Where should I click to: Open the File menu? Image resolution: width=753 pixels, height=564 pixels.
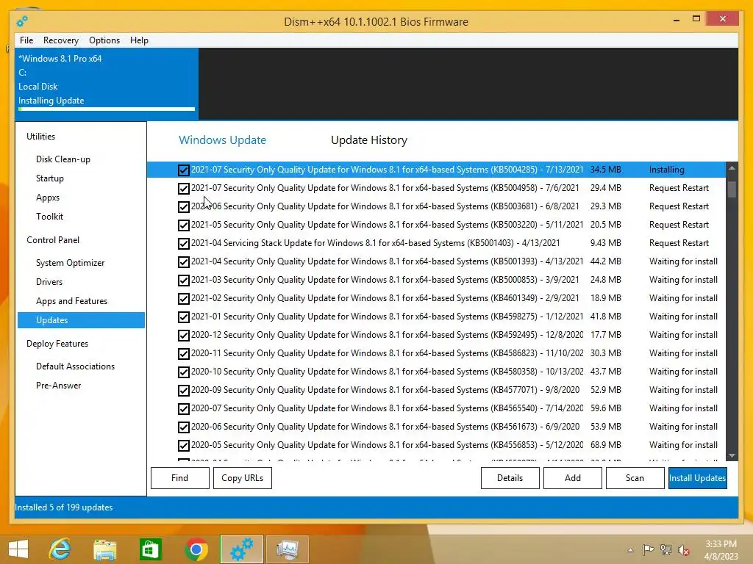tap(26, 40)
